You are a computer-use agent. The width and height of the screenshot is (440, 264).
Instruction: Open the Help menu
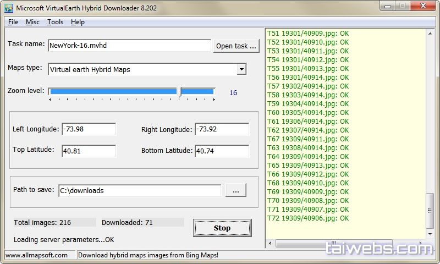pyautogui.click(x=78, y=22)
